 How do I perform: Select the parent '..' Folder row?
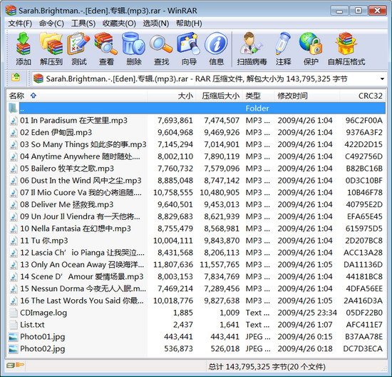[196, 109]
